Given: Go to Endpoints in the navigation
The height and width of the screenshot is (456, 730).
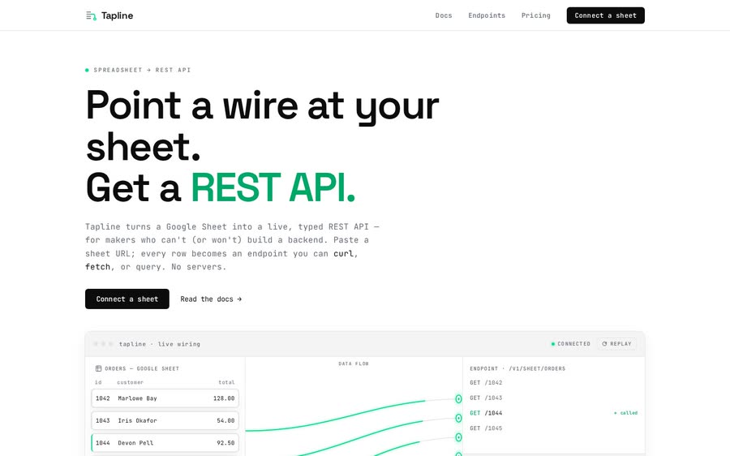Looking at the screenshot, I should coord(487,15).
